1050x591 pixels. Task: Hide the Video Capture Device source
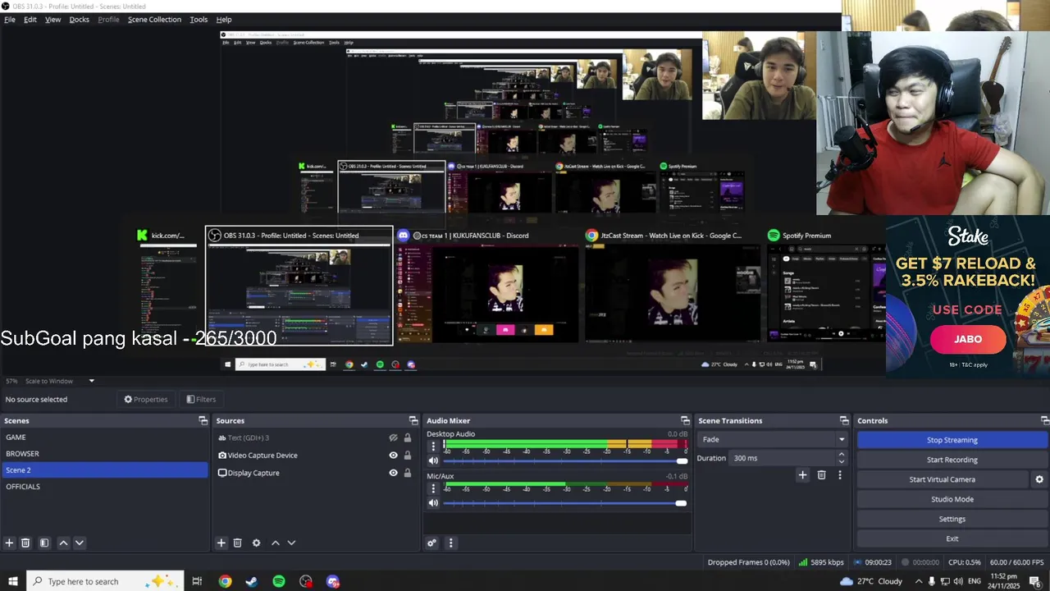point(393,456)
